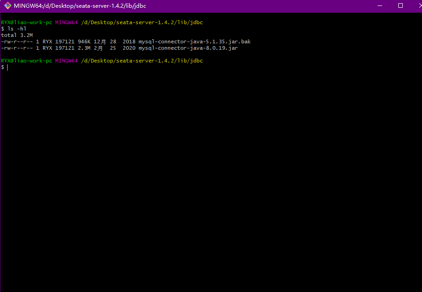
Task: Click the first RYX@liao-work-pc prompt text
Action: pos(27,22)
